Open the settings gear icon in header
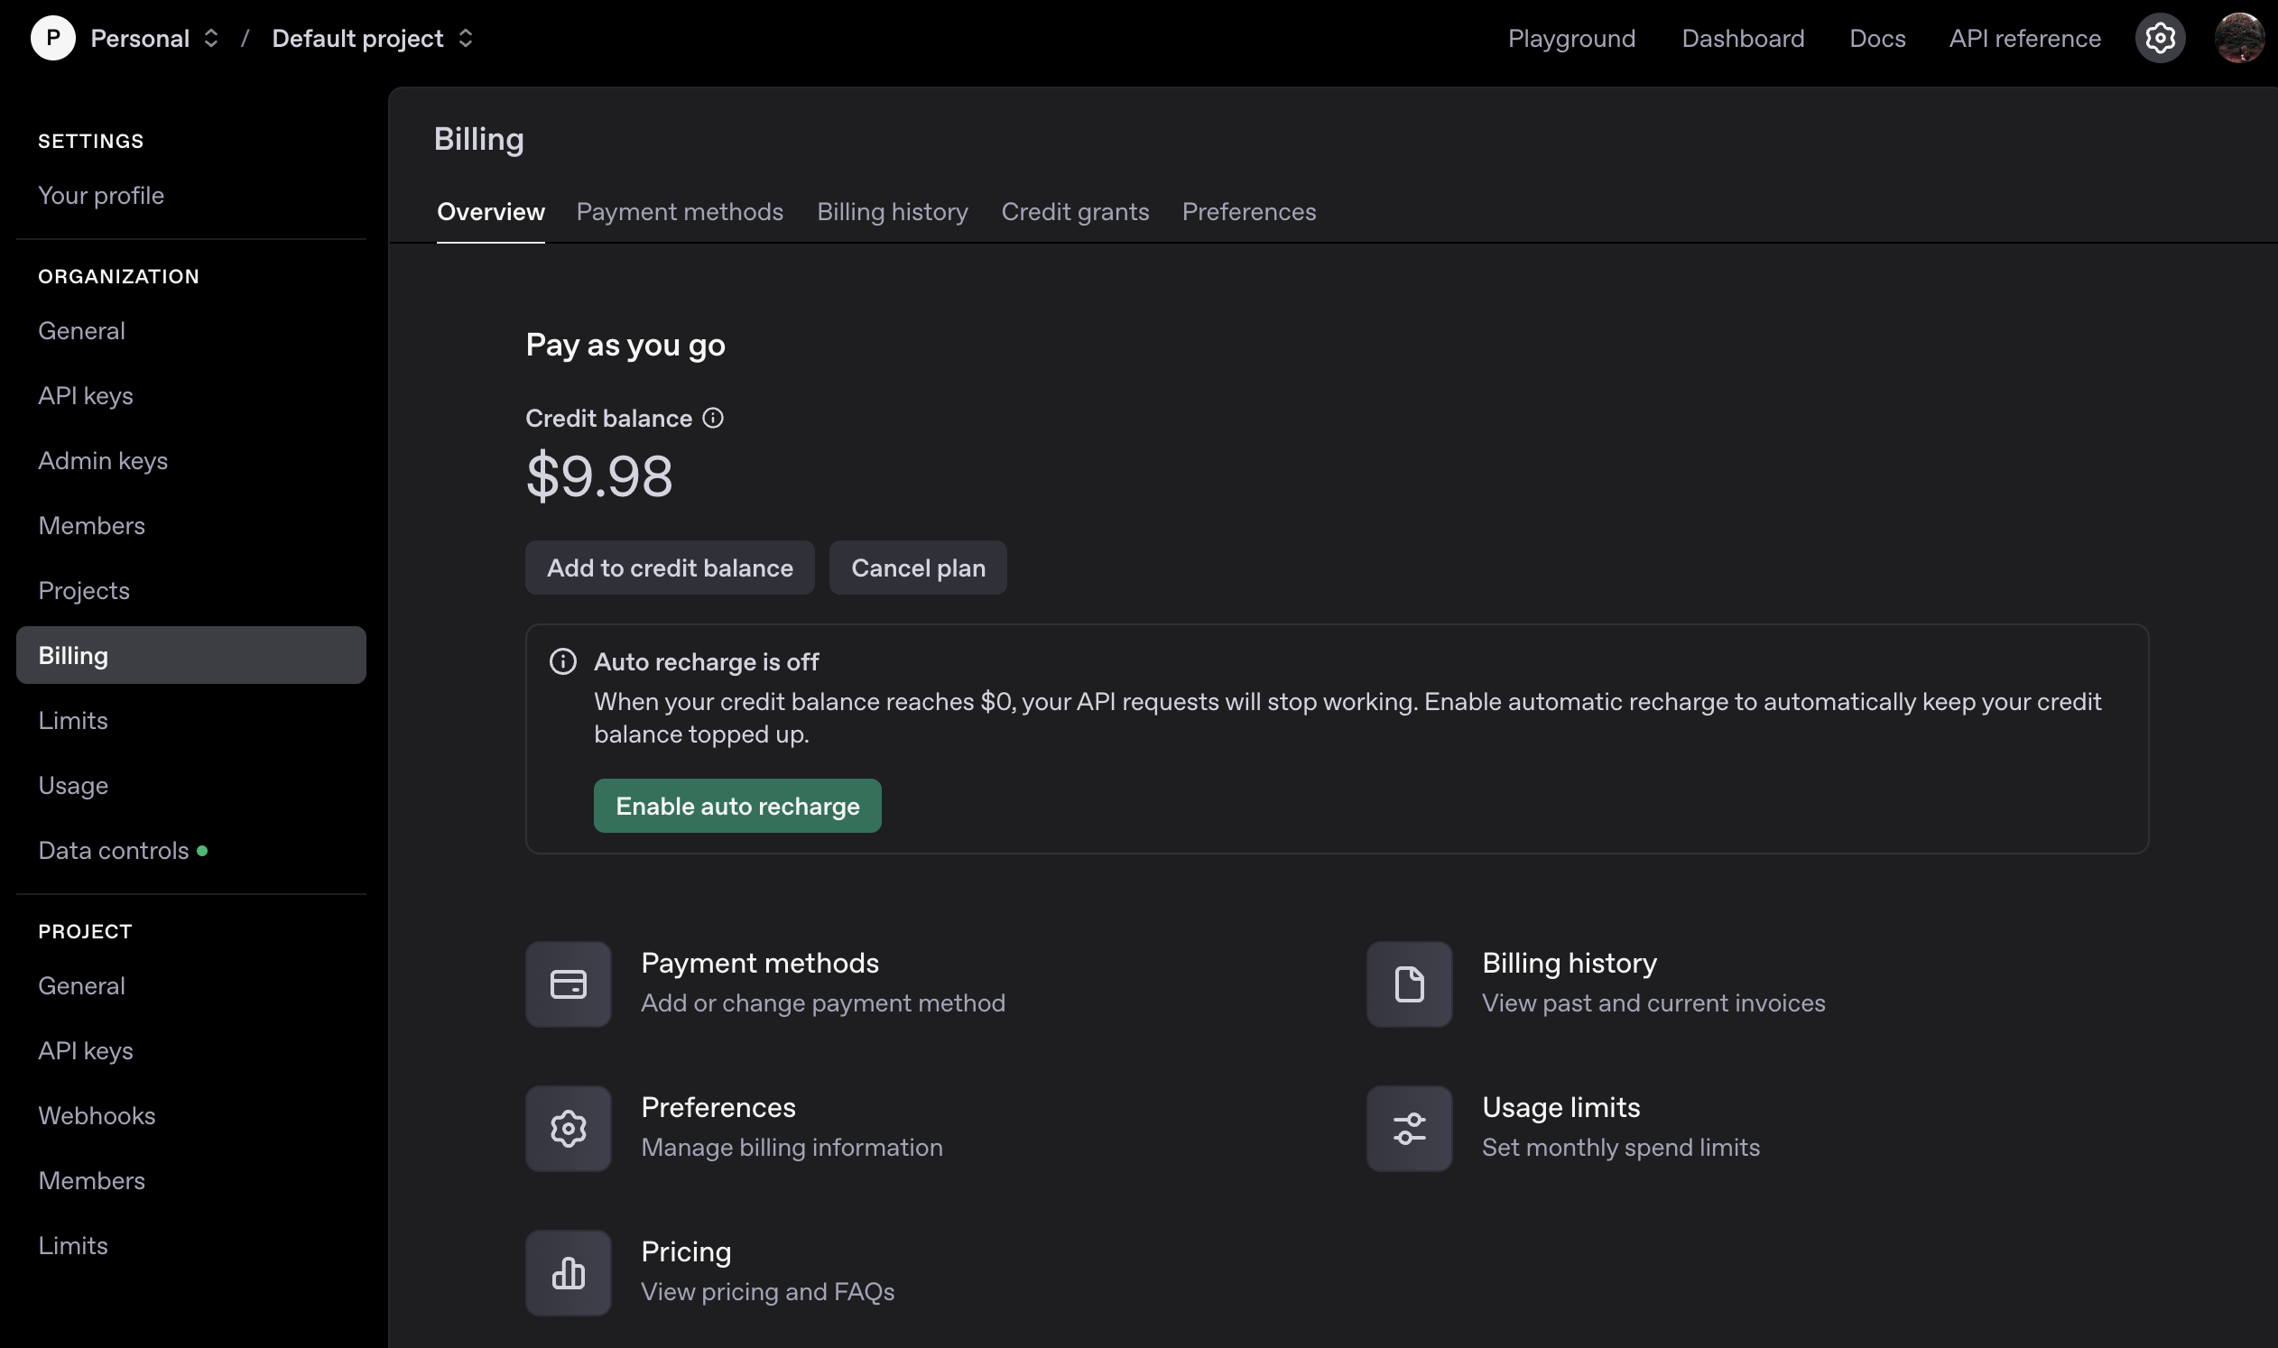The width and height of the screenshot is (2278, 1348). point(2159,38)
